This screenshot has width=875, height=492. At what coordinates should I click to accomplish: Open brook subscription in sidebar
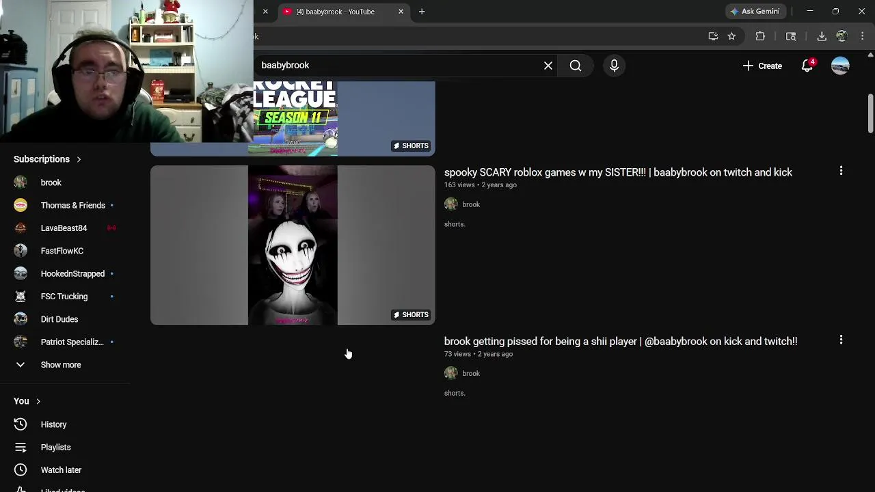66,182
